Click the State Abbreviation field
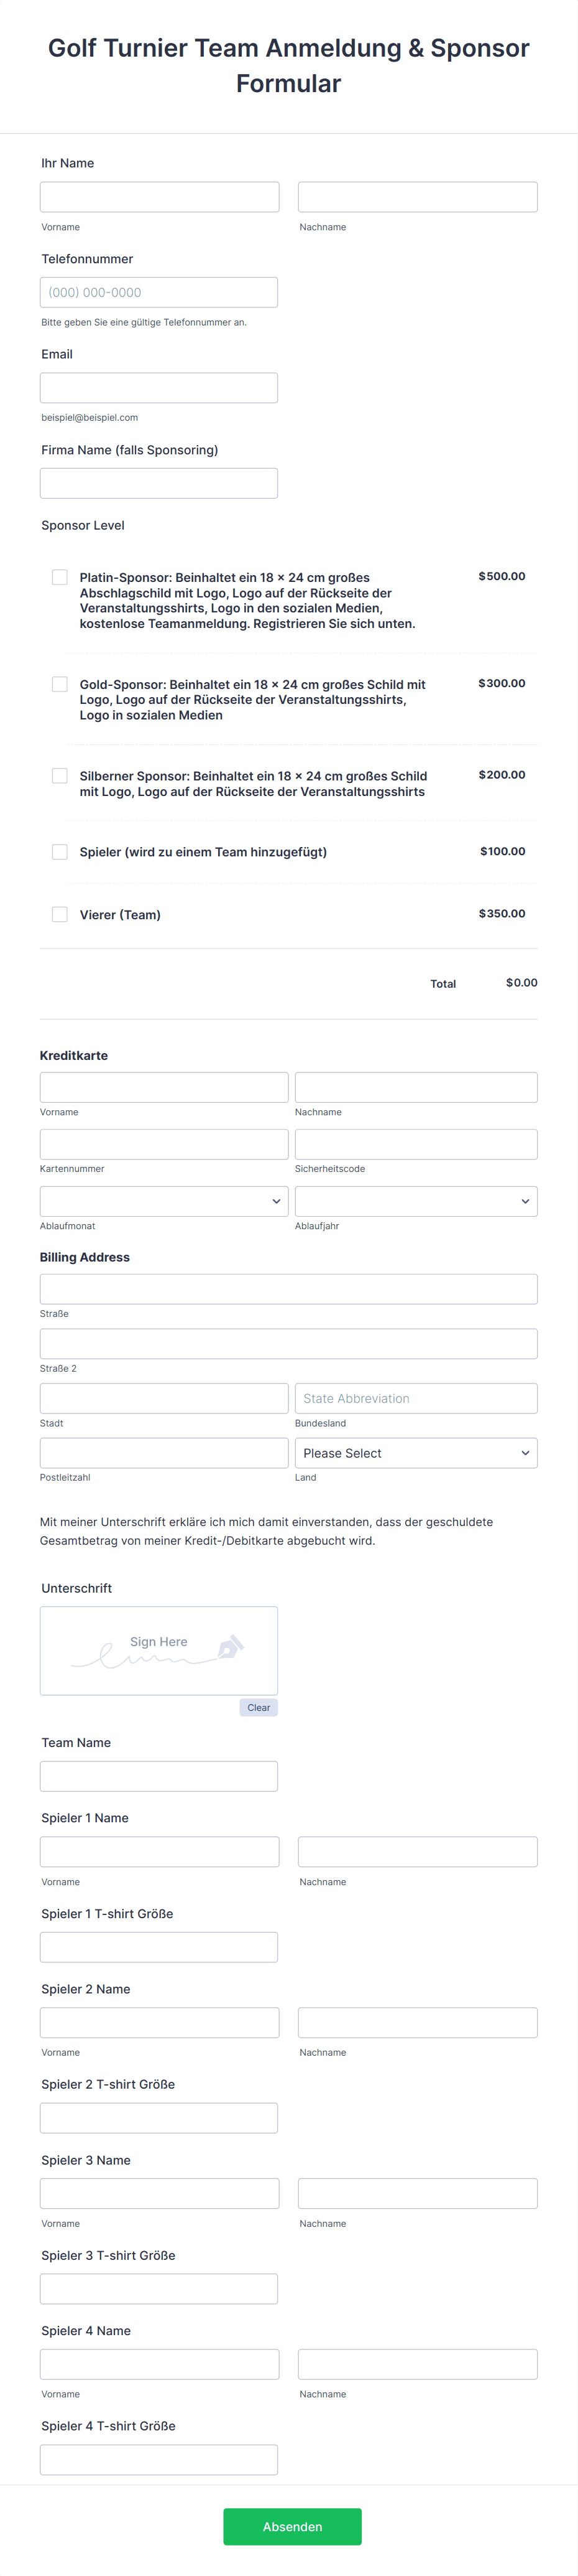The image size is (578, 2576). point(416,1397)
